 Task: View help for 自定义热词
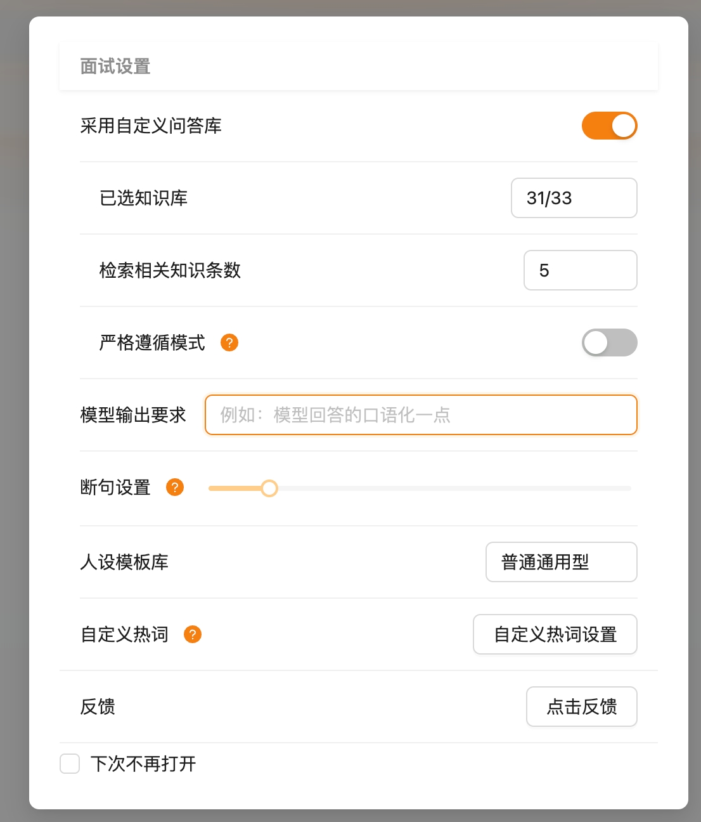point(193,634)
